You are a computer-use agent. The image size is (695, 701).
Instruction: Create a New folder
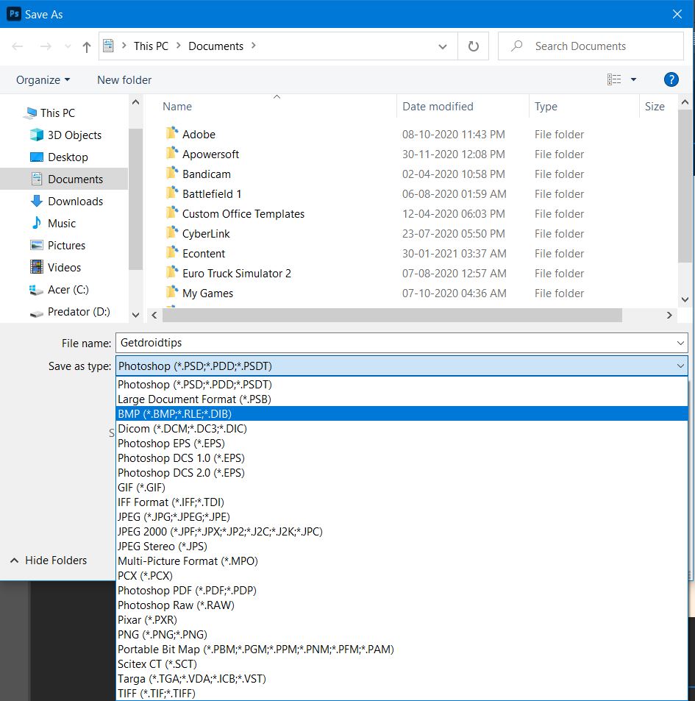pyautogui.click(x=124, y=80)
